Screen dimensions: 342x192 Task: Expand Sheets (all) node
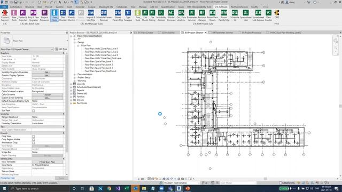tap(71, 93)
